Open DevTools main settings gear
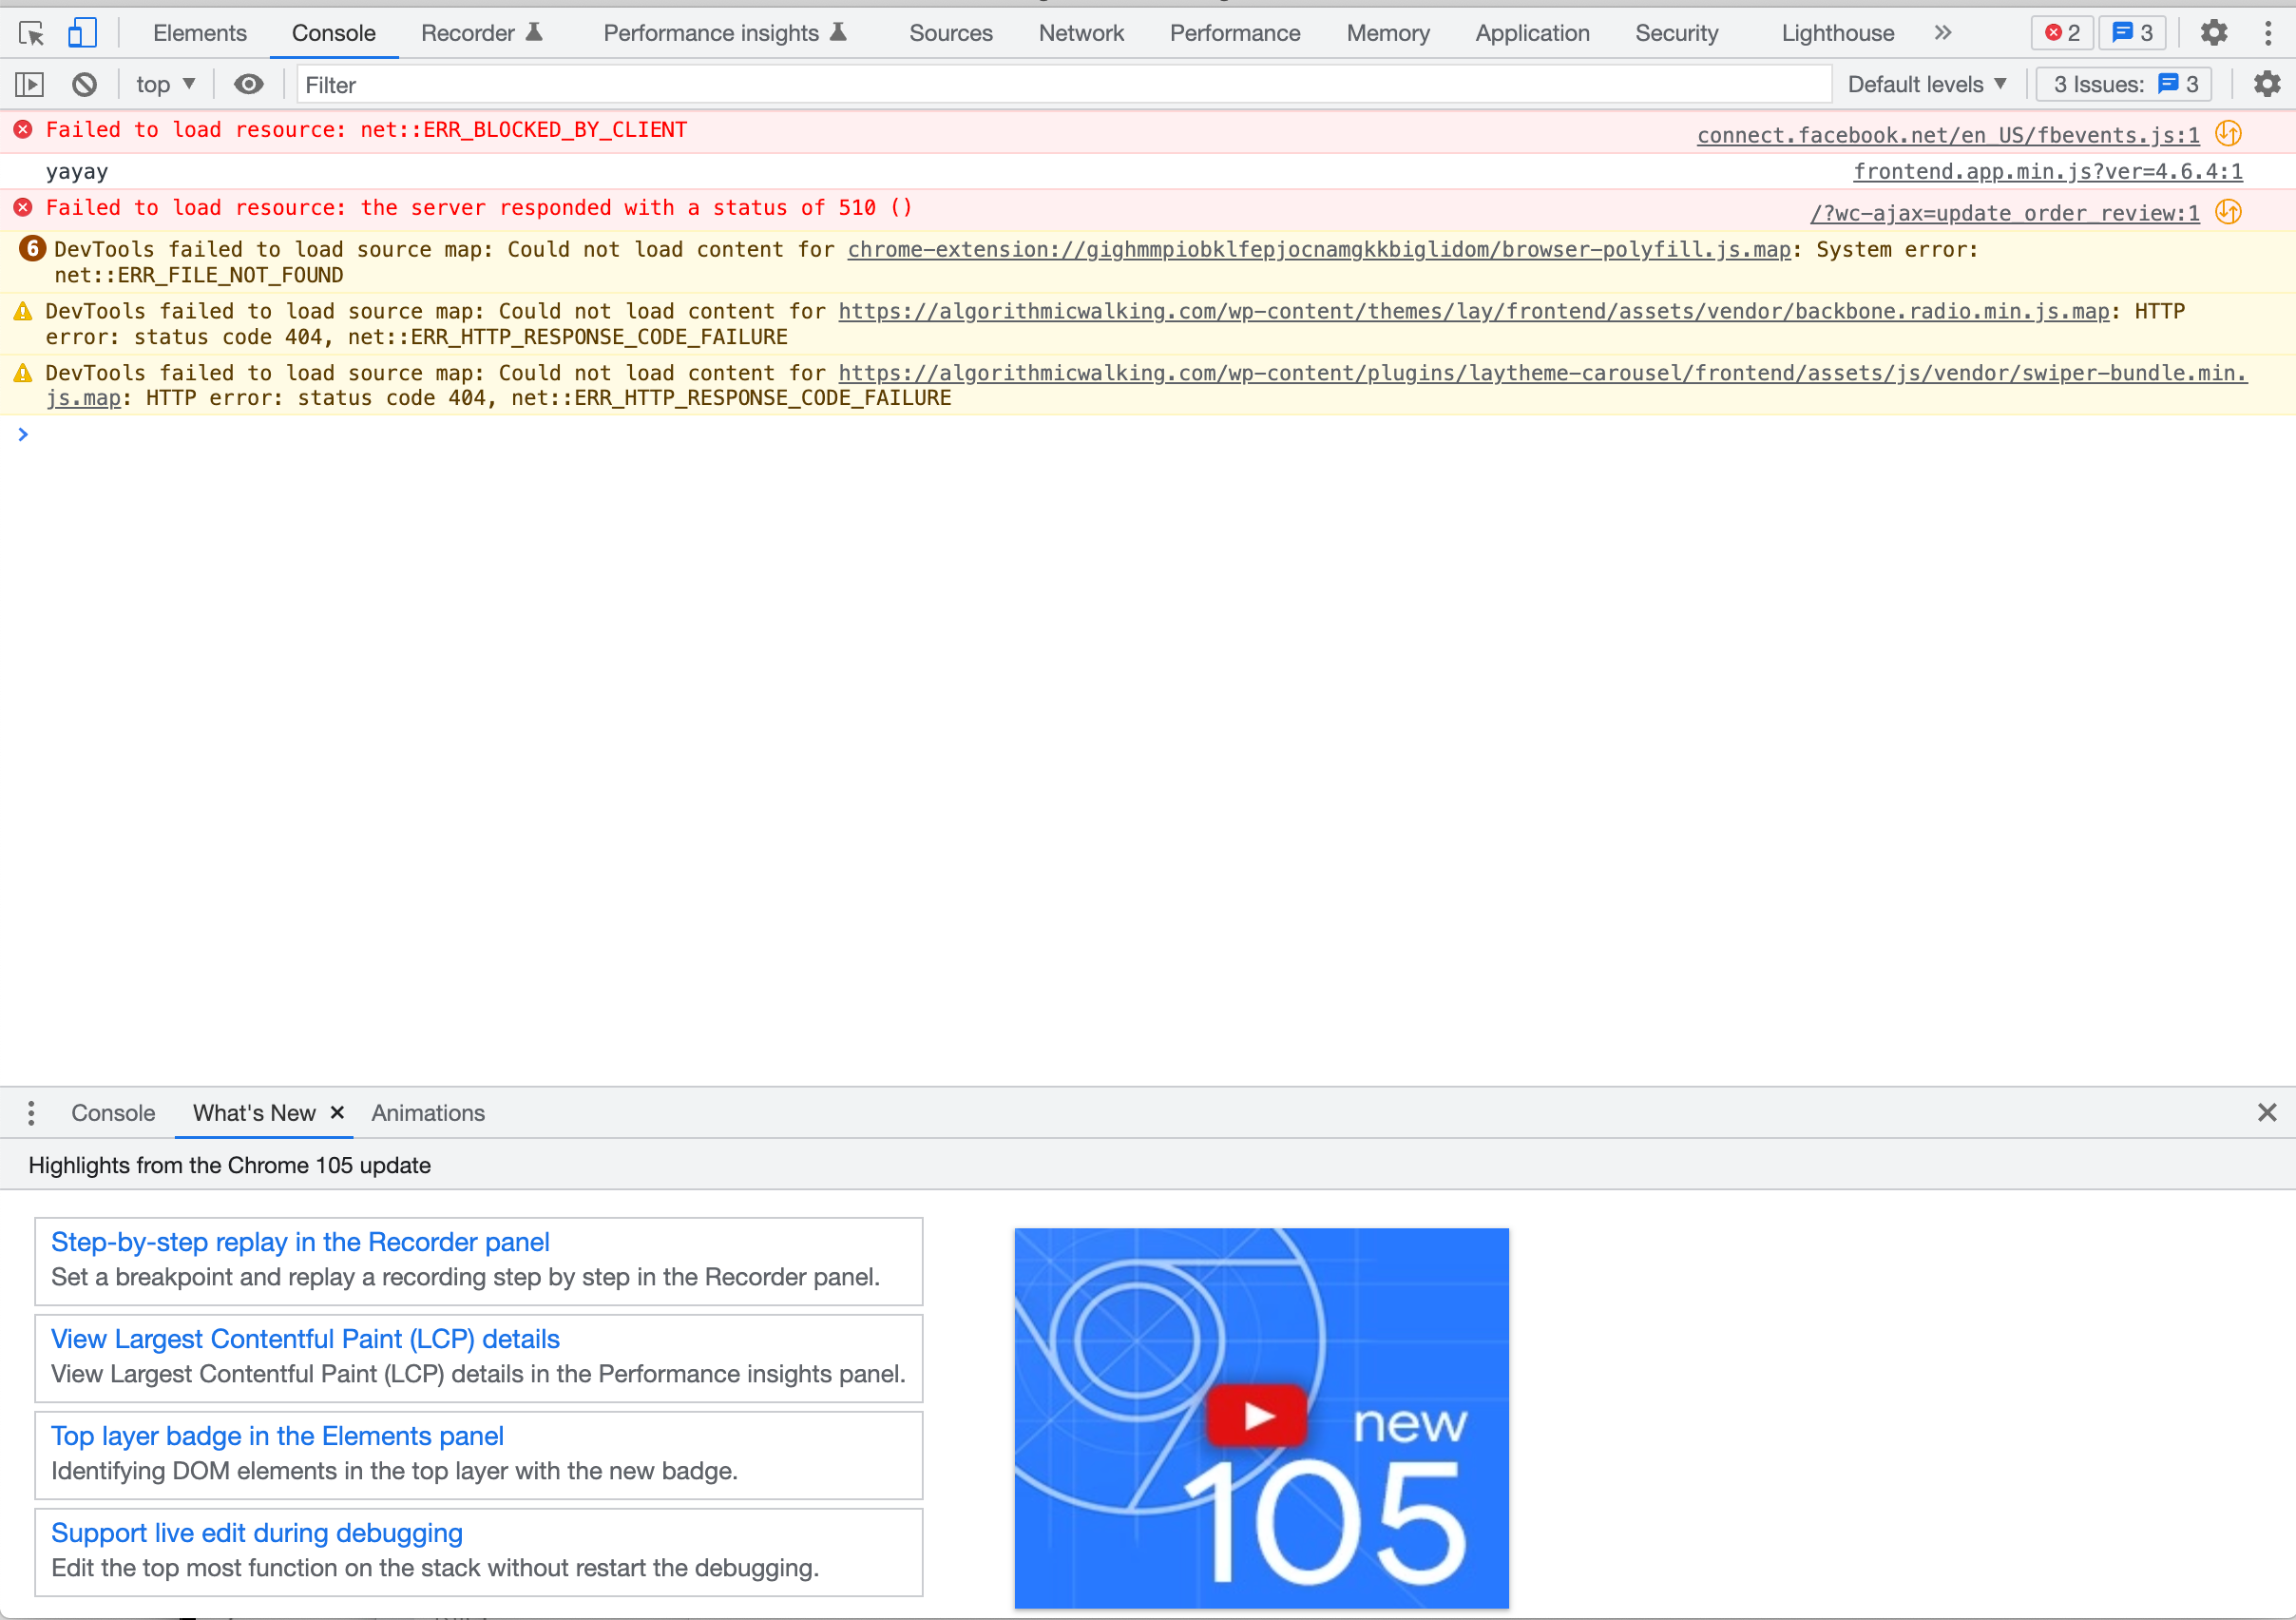Screen dimensions: 2296x1620 pos(2213,33)
